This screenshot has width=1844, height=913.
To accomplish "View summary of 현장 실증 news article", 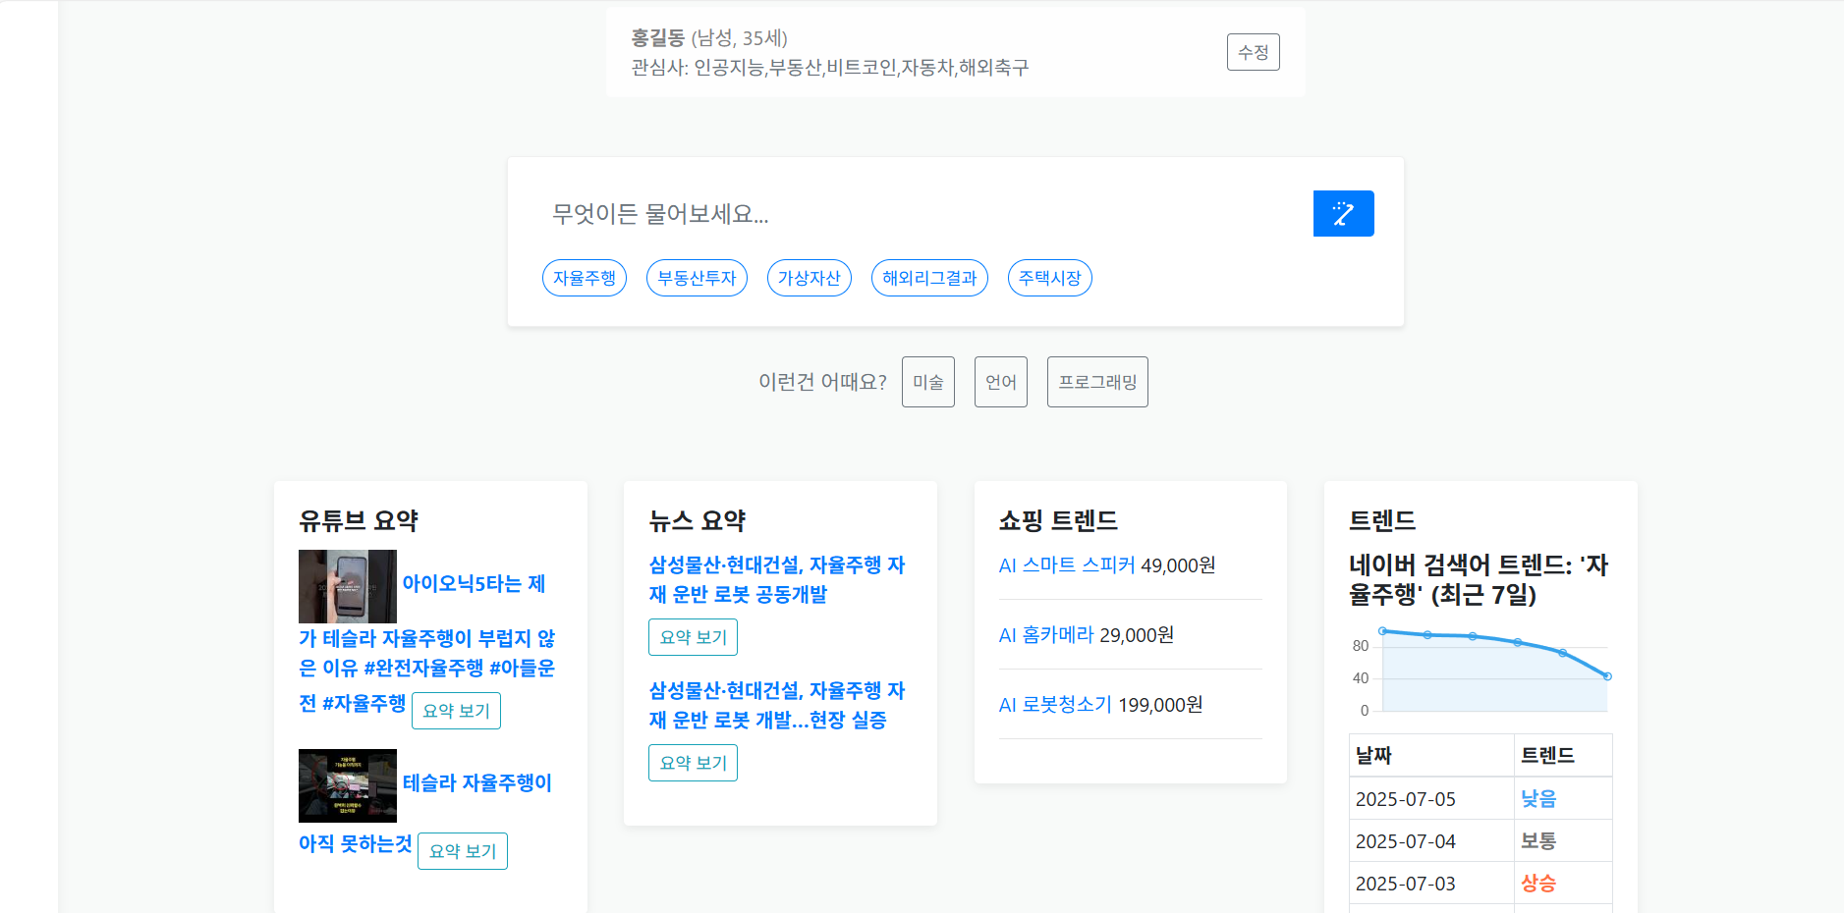I will (x=693, y=763).
